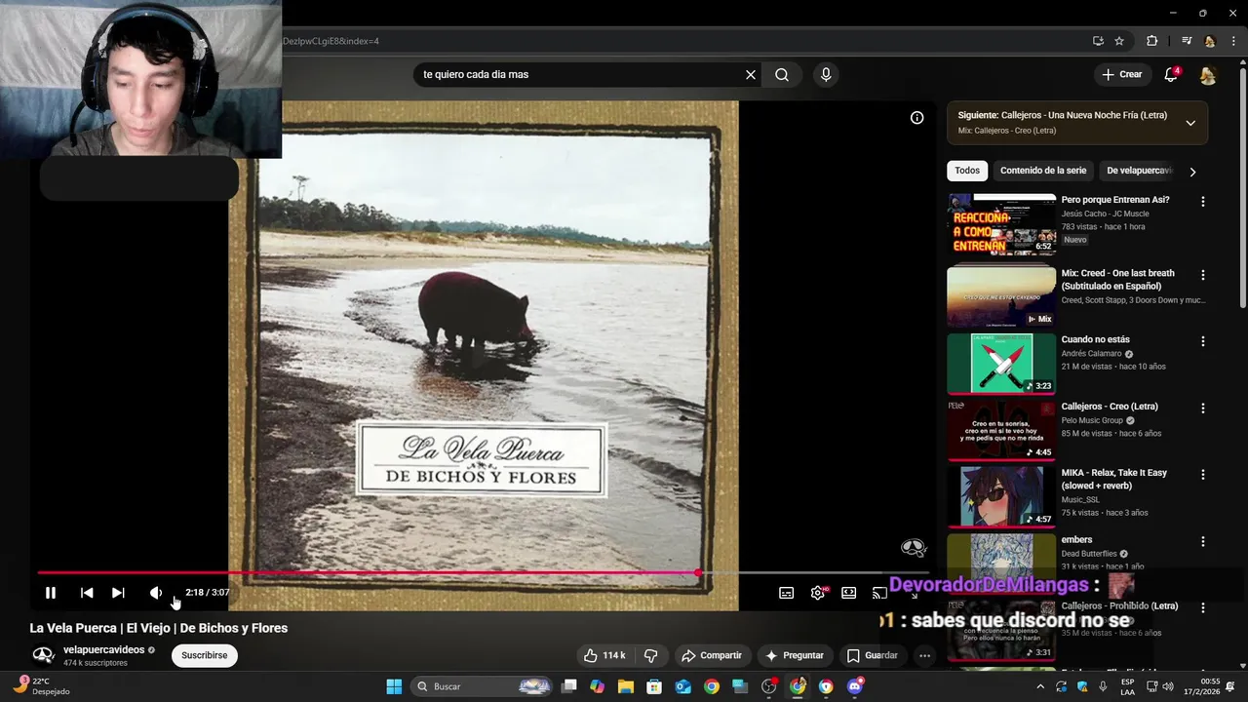Open video player settings gear
The height and width of the screenshot is (702, 1248).
pyautogui.click(x=817, y=593)
